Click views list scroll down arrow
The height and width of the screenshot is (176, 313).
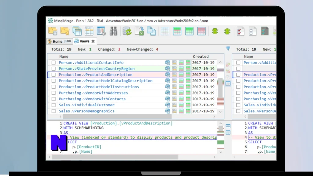[x=220, y=112]
